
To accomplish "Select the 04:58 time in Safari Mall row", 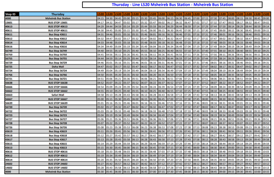I will (x=101, y=95).
